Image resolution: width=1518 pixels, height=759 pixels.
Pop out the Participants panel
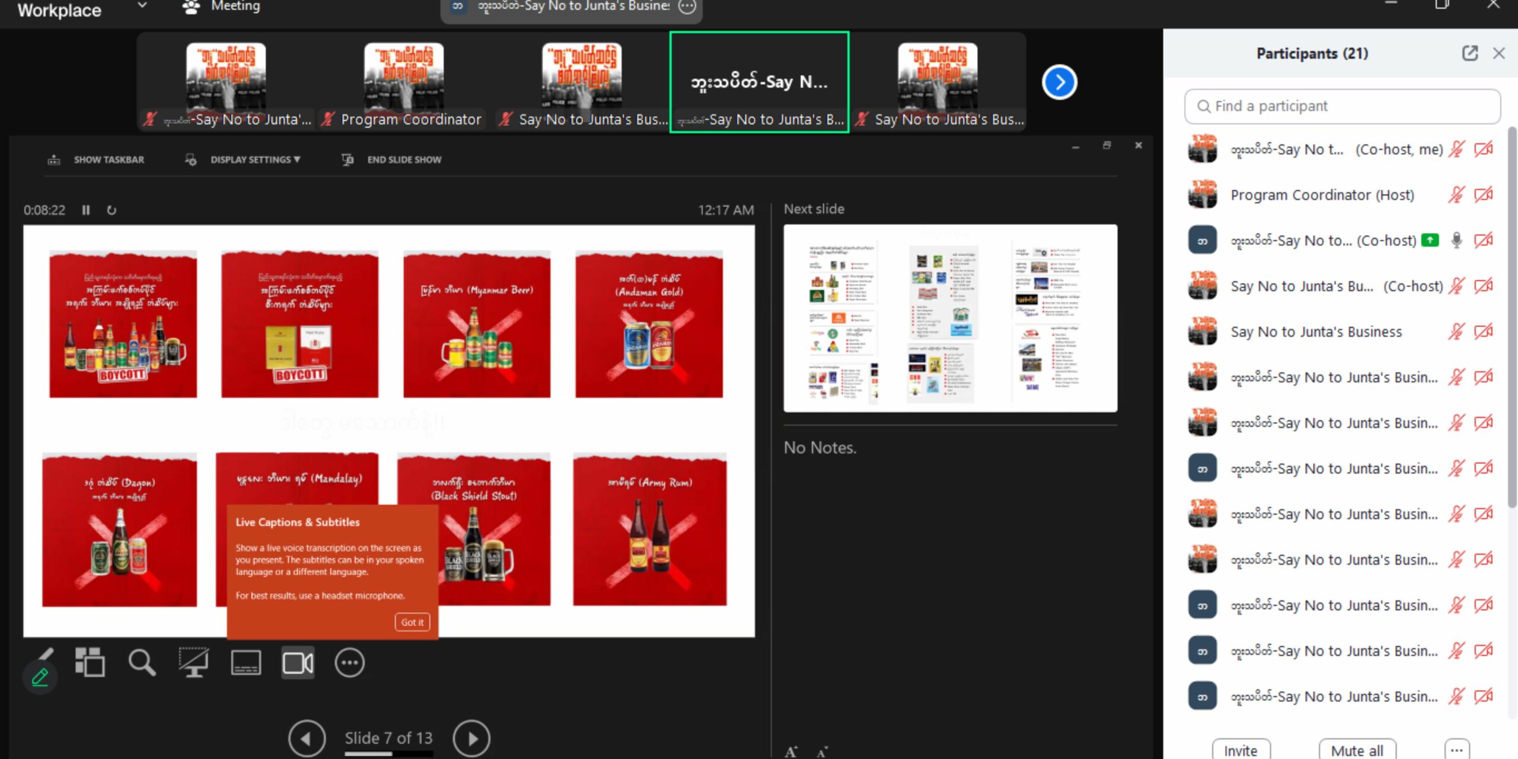1469,53
